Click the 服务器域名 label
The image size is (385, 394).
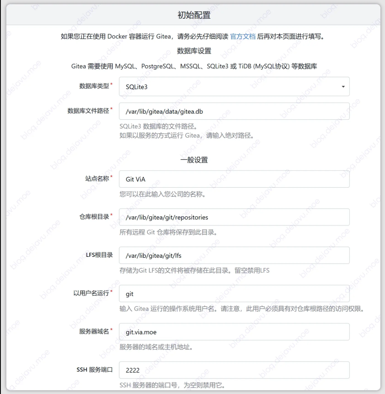click(94, 331)
